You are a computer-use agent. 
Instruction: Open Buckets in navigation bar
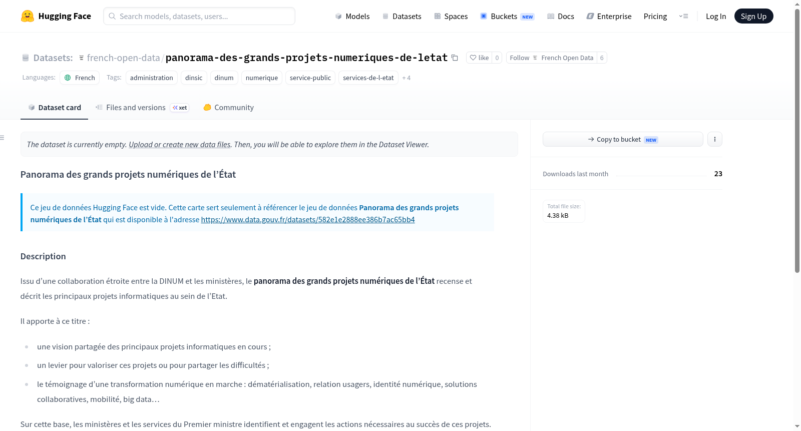tap(507, 16)
